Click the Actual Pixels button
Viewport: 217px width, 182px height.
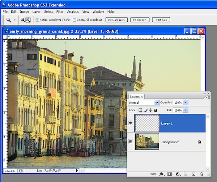pos(116,20)
